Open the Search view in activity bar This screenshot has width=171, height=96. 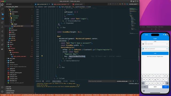tap(2, 9)
